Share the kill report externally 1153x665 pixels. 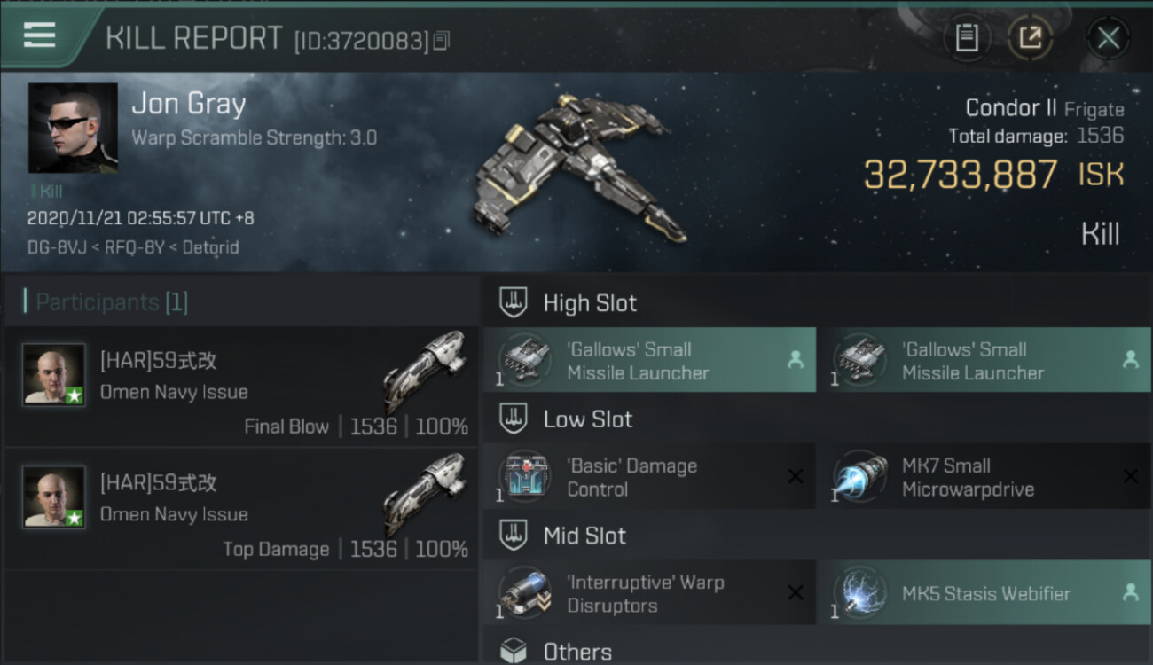[x=1030, y=38]
